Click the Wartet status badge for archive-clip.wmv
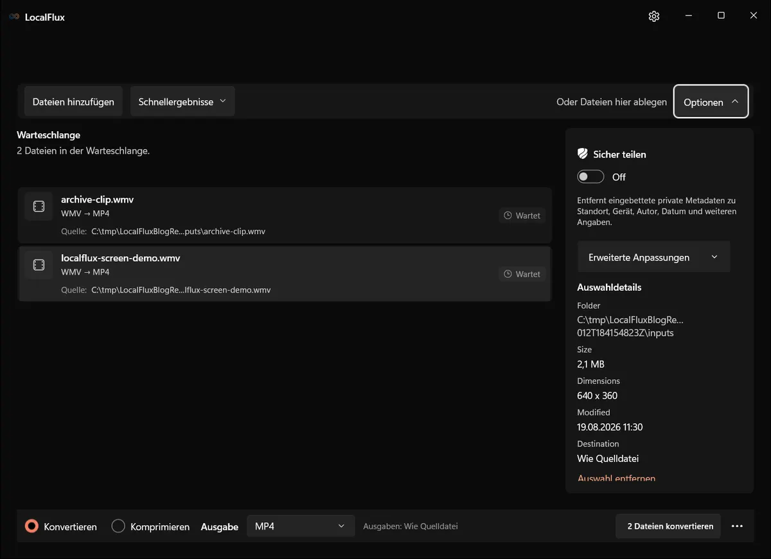Screen dimensions: 771x559 click(x=522, y=215)
